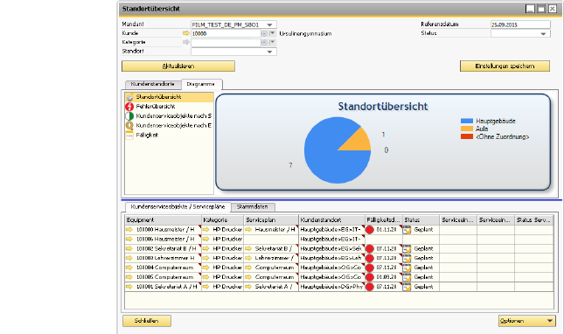564x334 pixels.
Task: Open link arrow for equipment 101000 Hausmeister
Action: click(x=129, y=229)
